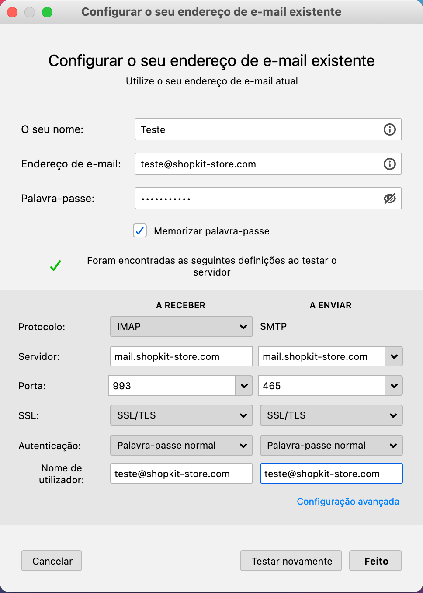Open the incoming SSL/TLS security dropdown
The width and height of the screenshot is (423, 593).
point(181,415)
